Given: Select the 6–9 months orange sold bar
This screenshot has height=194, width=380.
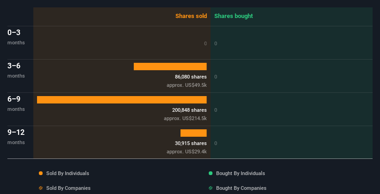Looking at the screenshot, I should coord(122,100).
